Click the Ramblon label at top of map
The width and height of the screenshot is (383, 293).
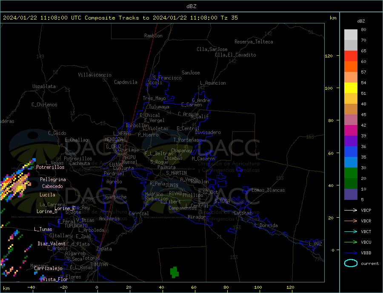(x=153, y=36)
